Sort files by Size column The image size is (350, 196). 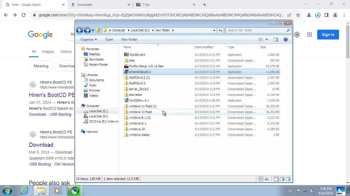[x=269, y=47]
